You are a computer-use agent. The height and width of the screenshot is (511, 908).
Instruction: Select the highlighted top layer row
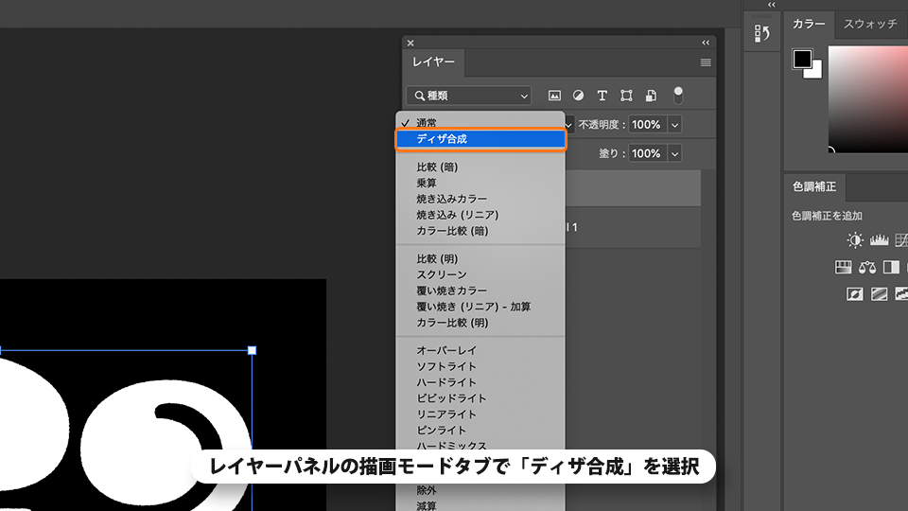click(x=633, y=188)
